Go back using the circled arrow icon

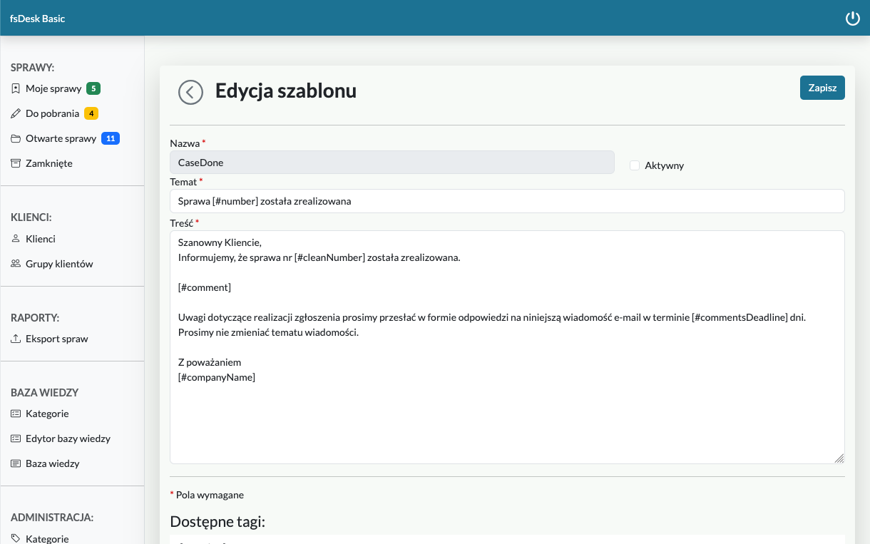[191, 92]
